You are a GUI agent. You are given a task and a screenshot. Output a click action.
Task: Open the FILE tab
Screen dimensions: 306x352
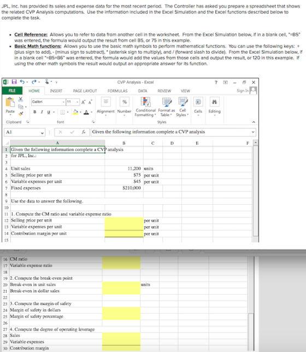(x=12, y=91)
